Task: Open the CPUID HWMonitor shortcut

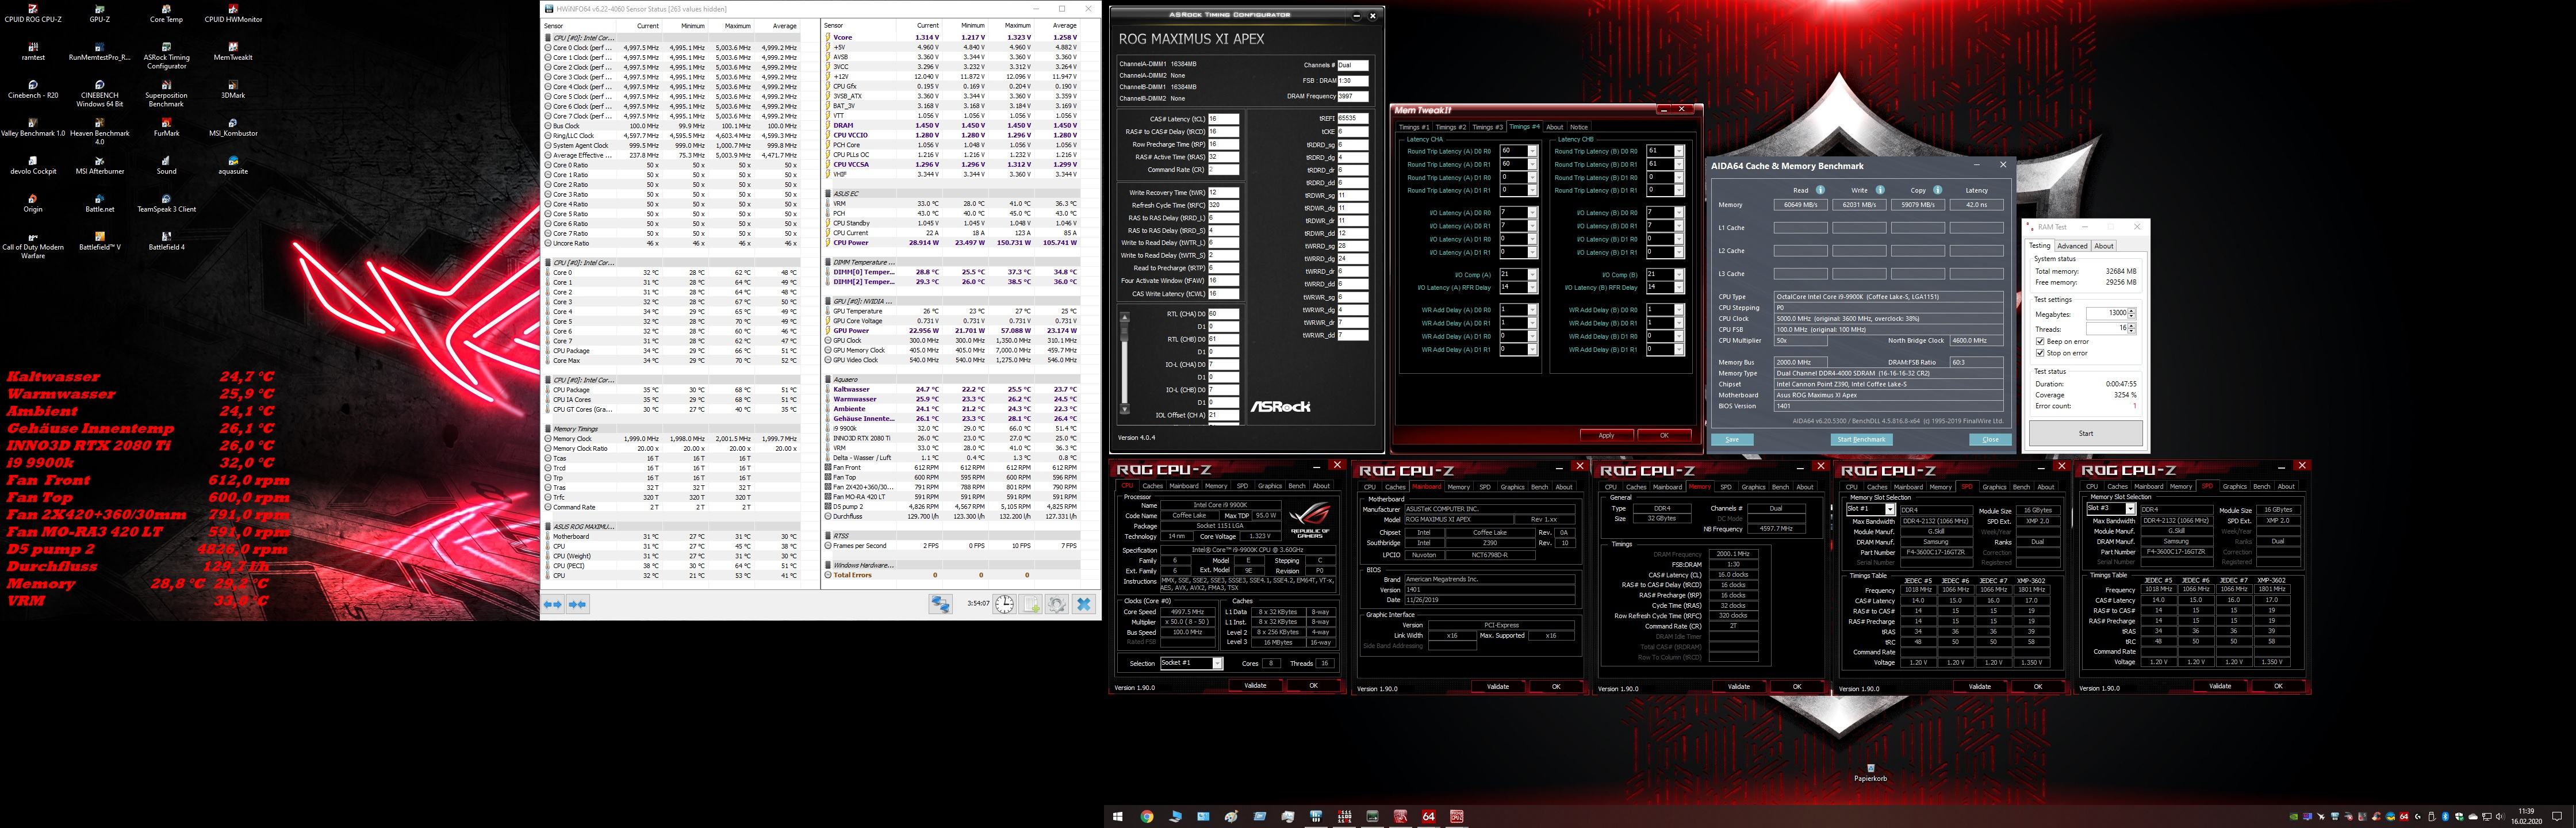Action: click(233, 13)
